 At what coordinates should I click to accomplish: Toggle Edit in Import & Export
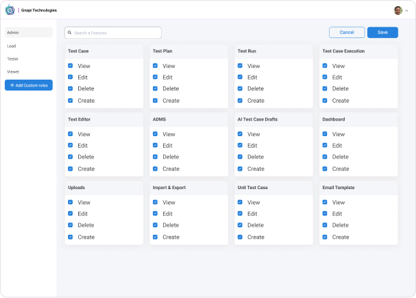point(155,214)
